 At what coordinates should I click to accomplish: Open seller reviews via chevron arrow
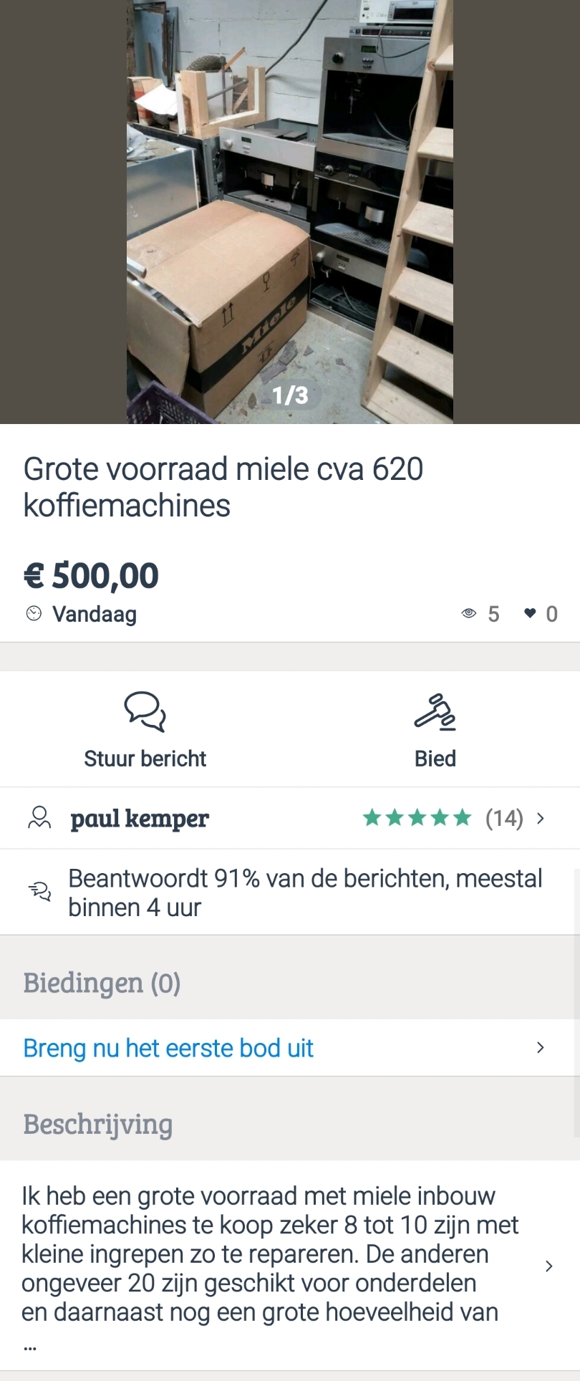pyautogui.click(x=541, y=818)
